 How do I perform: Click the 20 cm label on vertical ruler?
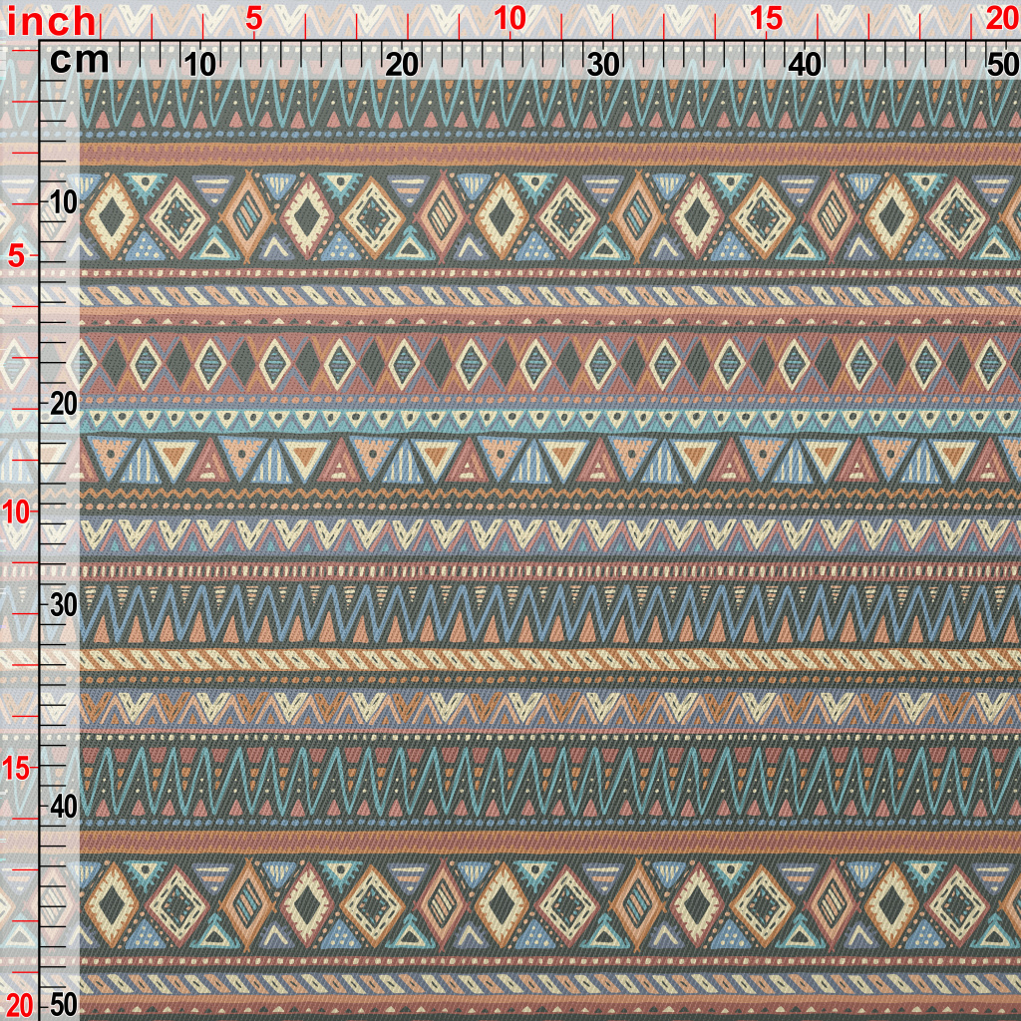coord(63,404)
